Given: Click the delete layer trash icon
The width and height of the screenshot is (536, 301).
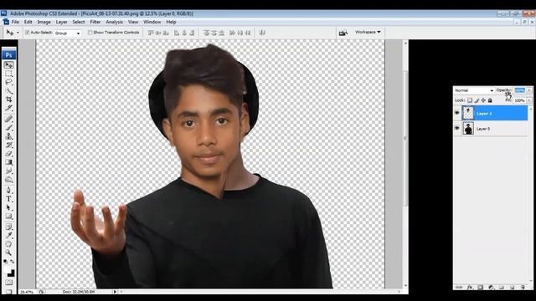Looking at the screenshot, I should 523,288.
